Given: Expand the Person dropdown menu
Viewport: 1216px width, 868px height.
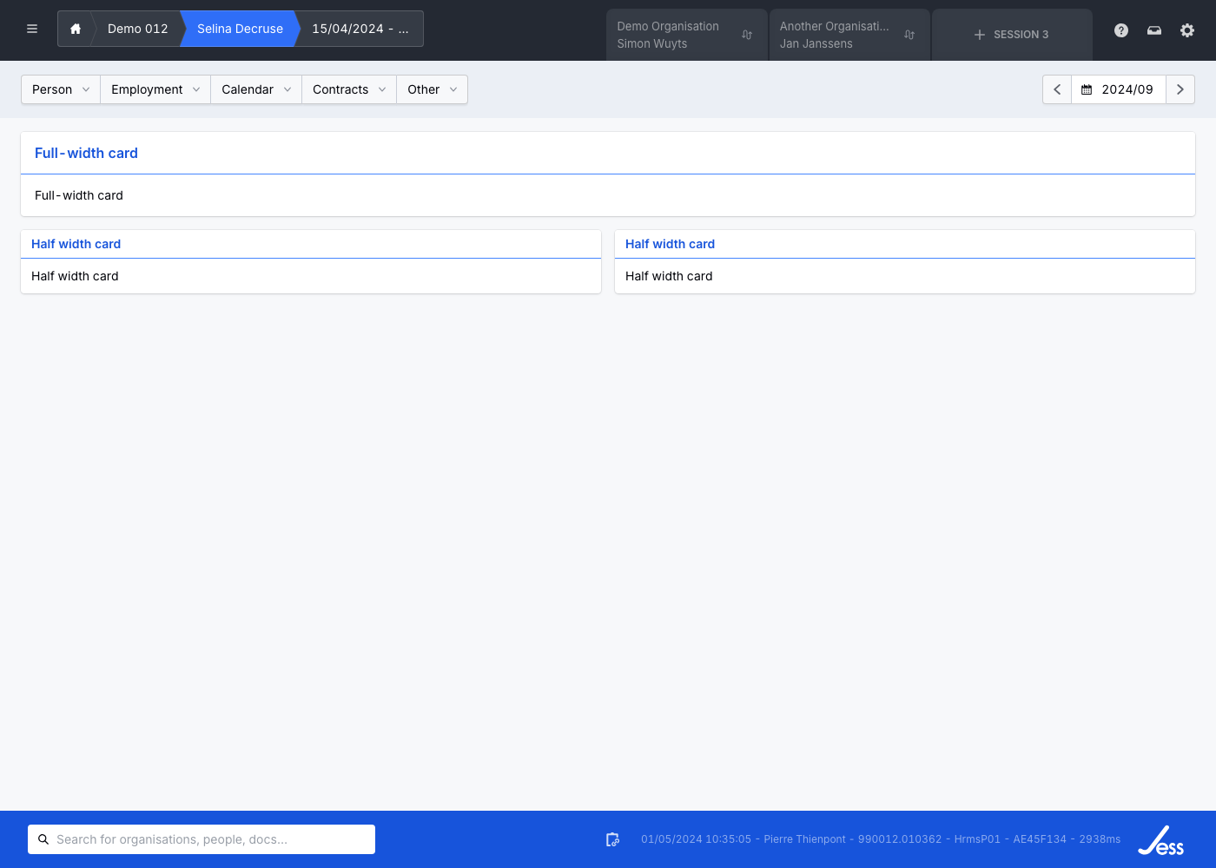Looking at the screenshot, I should click(x=61, y=89).
